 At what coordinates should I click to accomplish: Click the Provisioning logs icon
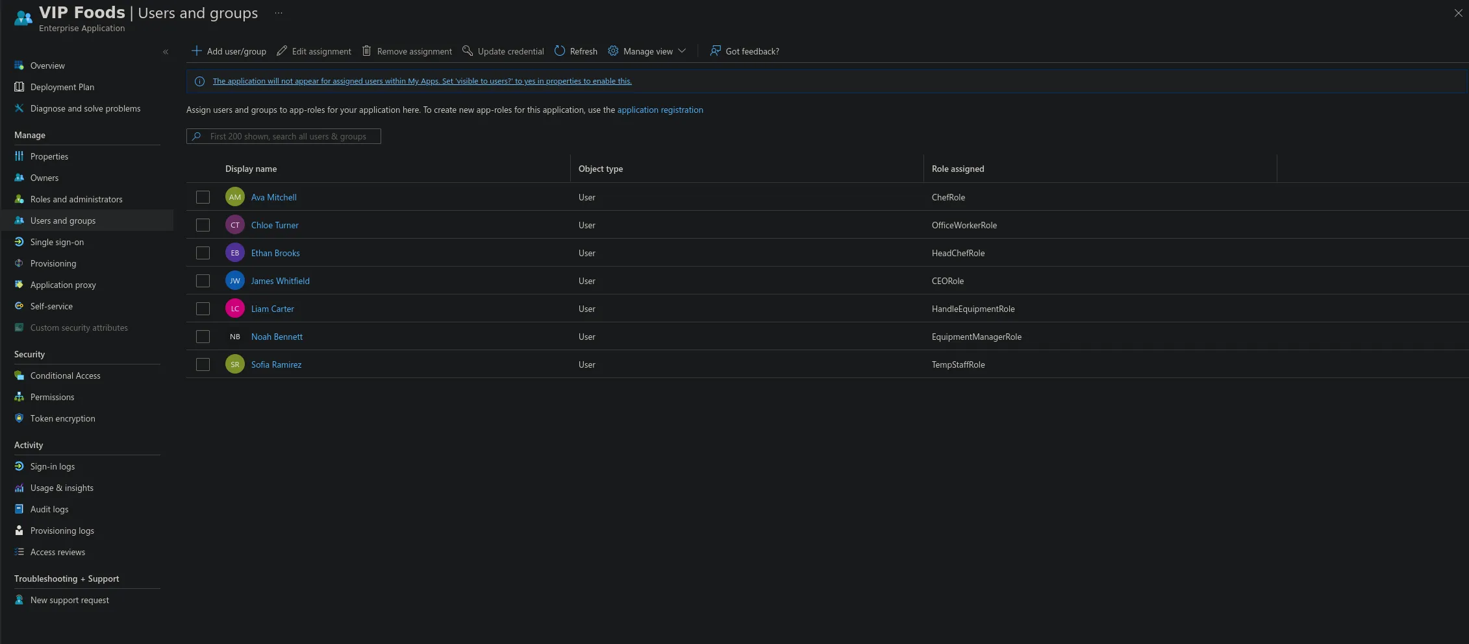click(19, 531)
